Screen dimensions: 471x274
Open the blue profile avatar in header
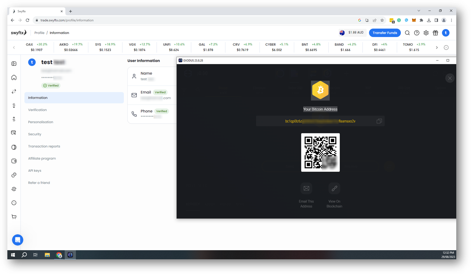pyautogui.click(x=446, y=33)
